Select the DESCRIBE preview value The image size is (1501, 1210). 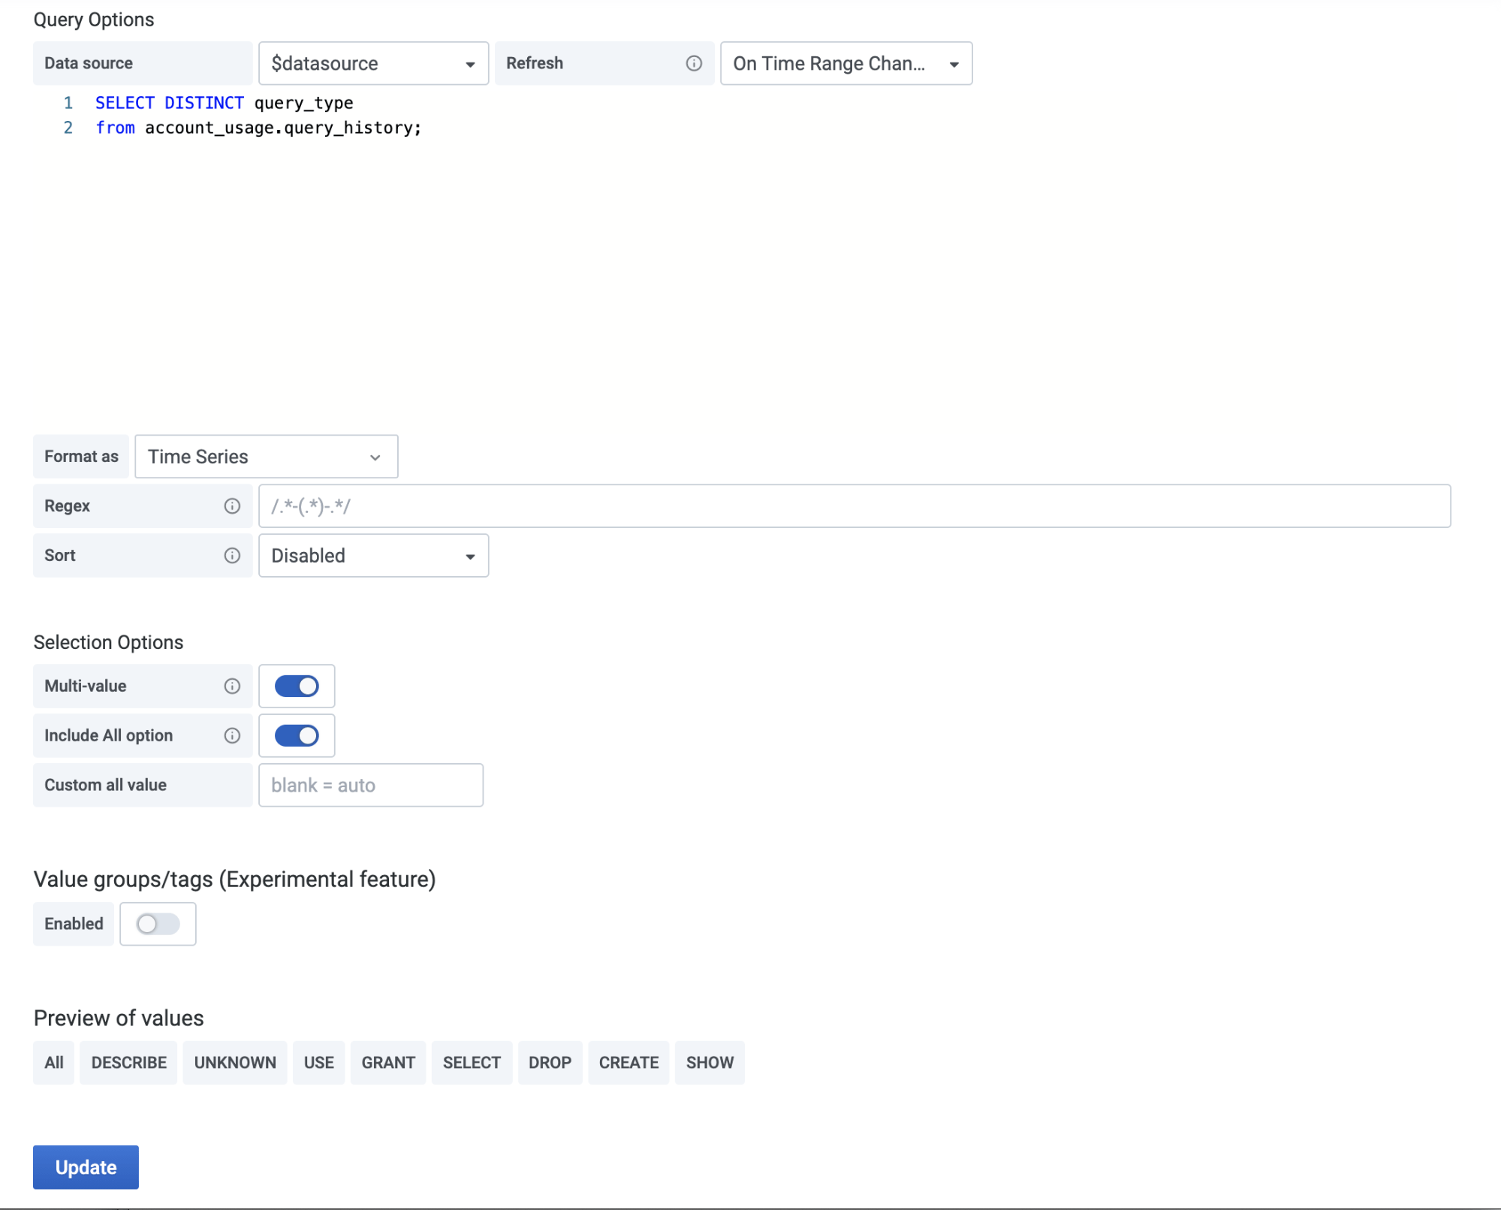click(x=128, y=1061)
